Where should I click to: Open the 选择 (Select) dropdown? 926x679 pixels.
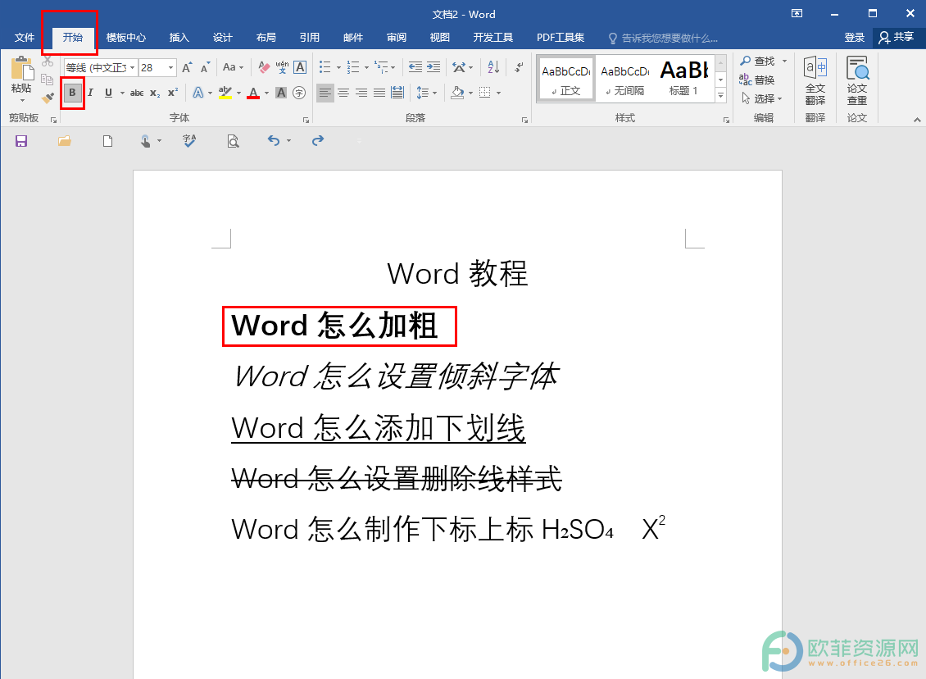pyautogui.click(x=762, y=98)
